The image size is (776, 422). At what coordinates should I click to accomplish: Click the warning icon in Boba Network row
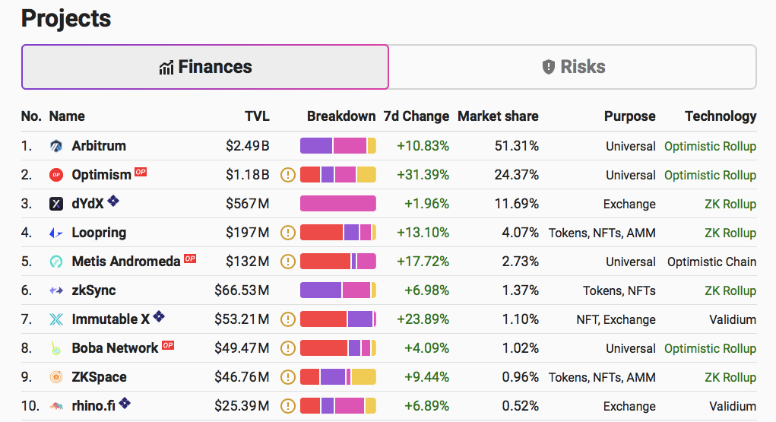287,348
